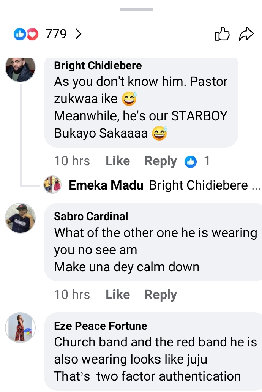Open Bright Chidiebere's name link

coord(98,65)
